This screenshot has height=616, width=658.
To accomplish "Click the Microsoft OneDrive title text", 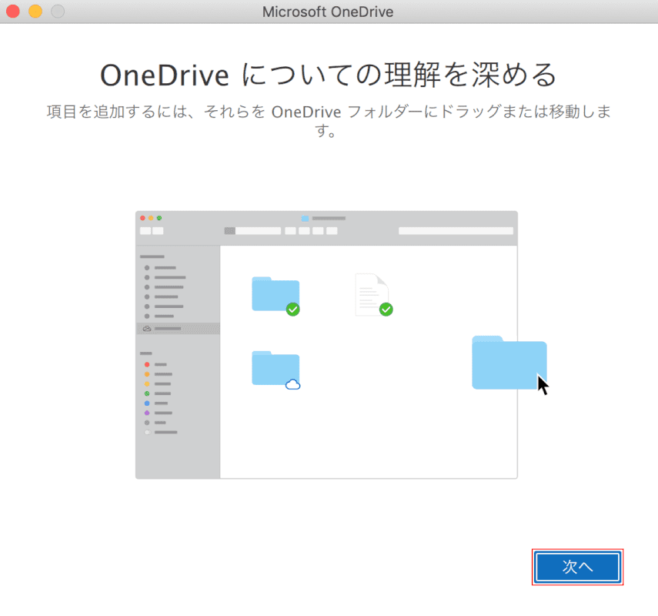I will (x=328, y=12).
